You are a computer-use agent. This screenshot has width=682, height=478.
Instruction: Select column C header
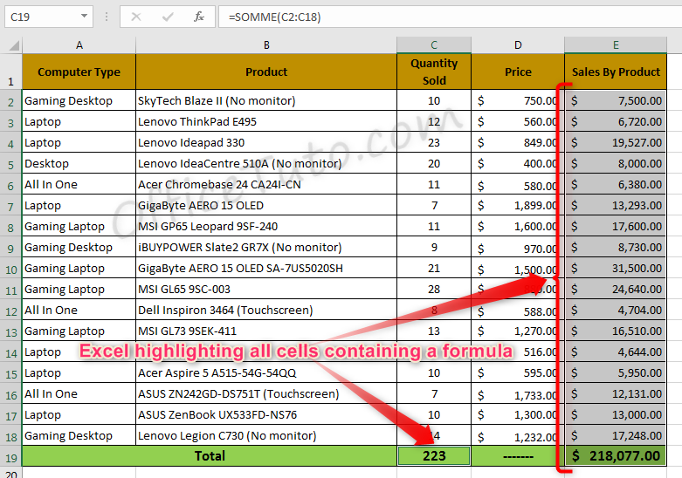coord(434,45)
